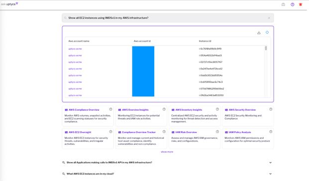
Task: Select the instance id starting with i-0c6f
Action: click(x=210, y=82)
